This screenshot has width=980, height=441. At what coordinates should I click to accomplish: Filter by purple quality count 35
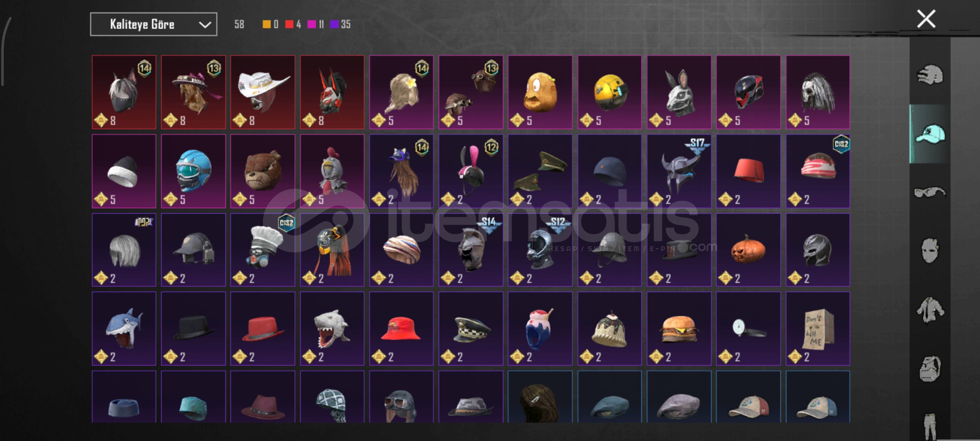340,24
